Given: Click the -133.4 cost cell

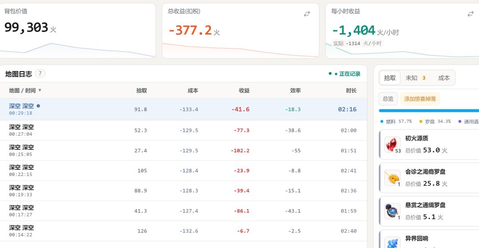Looking at the screenshot, I should [x=188, y=109].
